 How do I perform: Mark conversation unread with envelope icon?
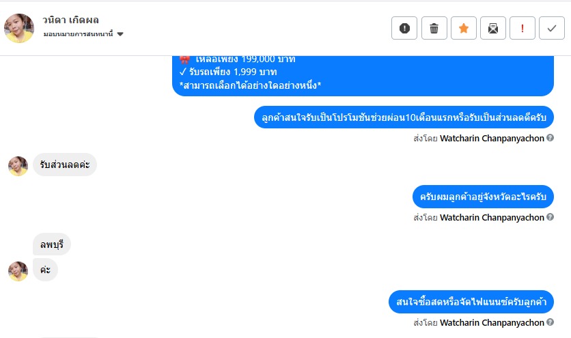(493, 28)
